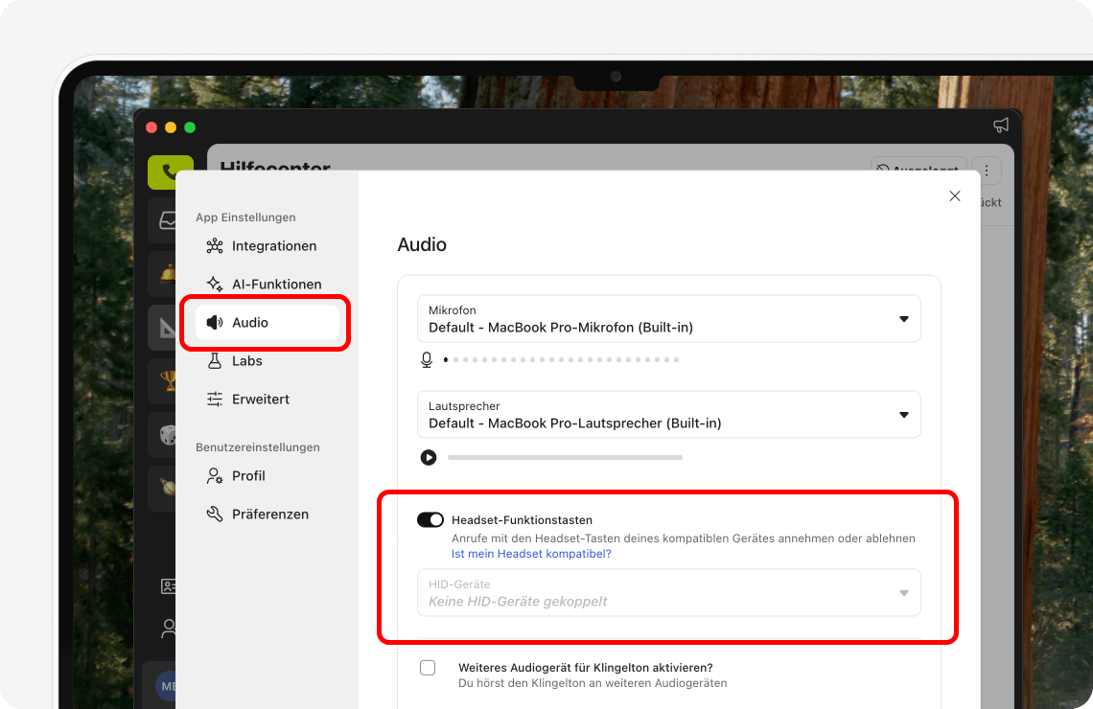Check 'Weiteres Audiogerät für Klingelton aktivieren?'
Viewport: 1093px width, 709px height.
428,668
